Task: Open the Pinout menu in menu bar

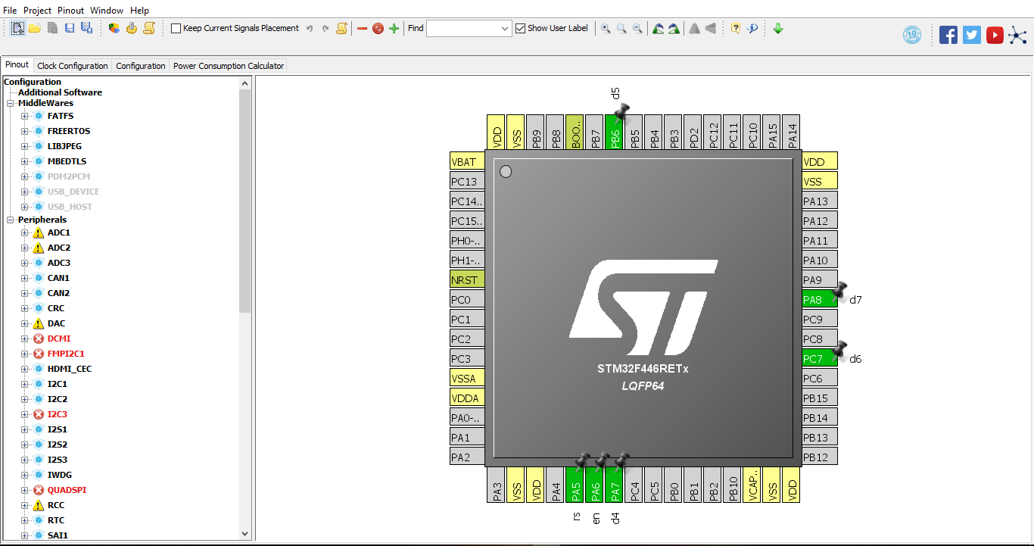Action: 71,11
